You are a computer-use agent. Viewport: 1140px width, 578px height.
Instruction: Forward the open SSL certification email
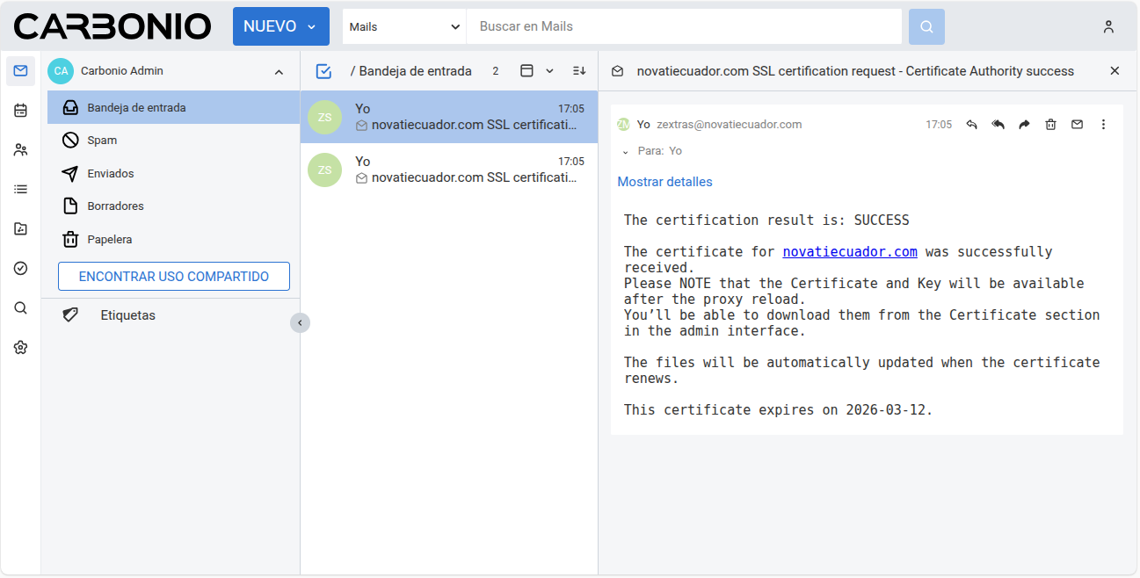1024,125
